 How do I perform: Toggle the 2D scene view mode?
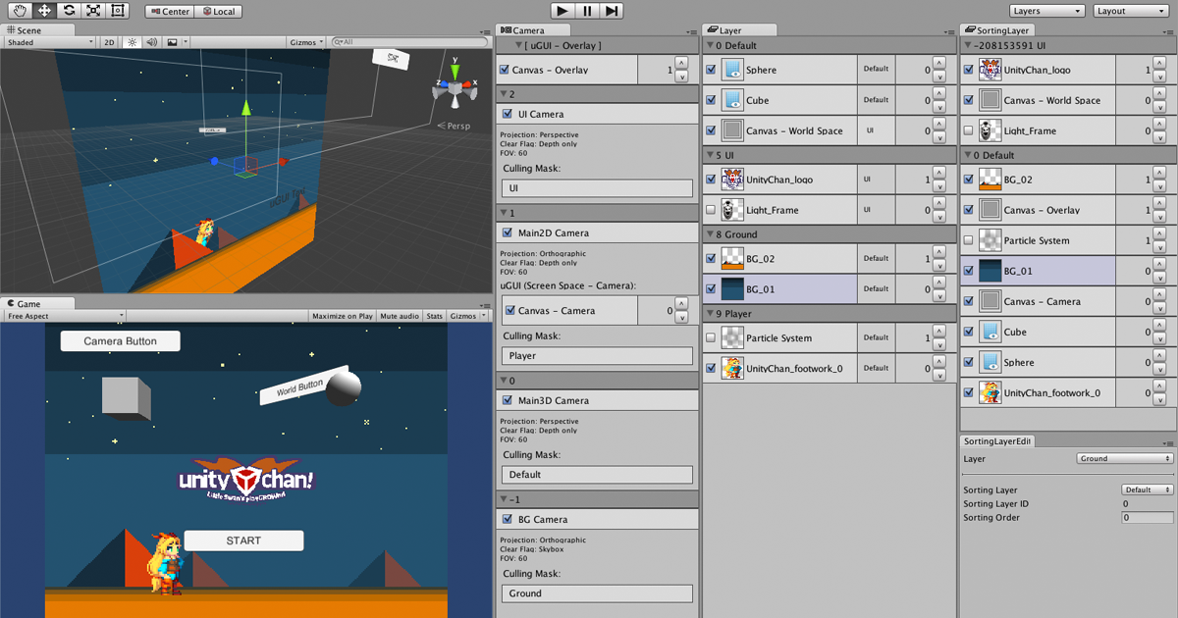108,42
